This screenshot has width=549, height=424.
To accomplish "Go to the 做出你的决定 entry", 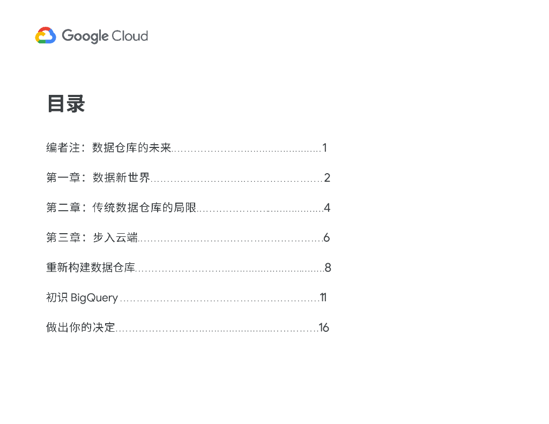I will 81,328.
